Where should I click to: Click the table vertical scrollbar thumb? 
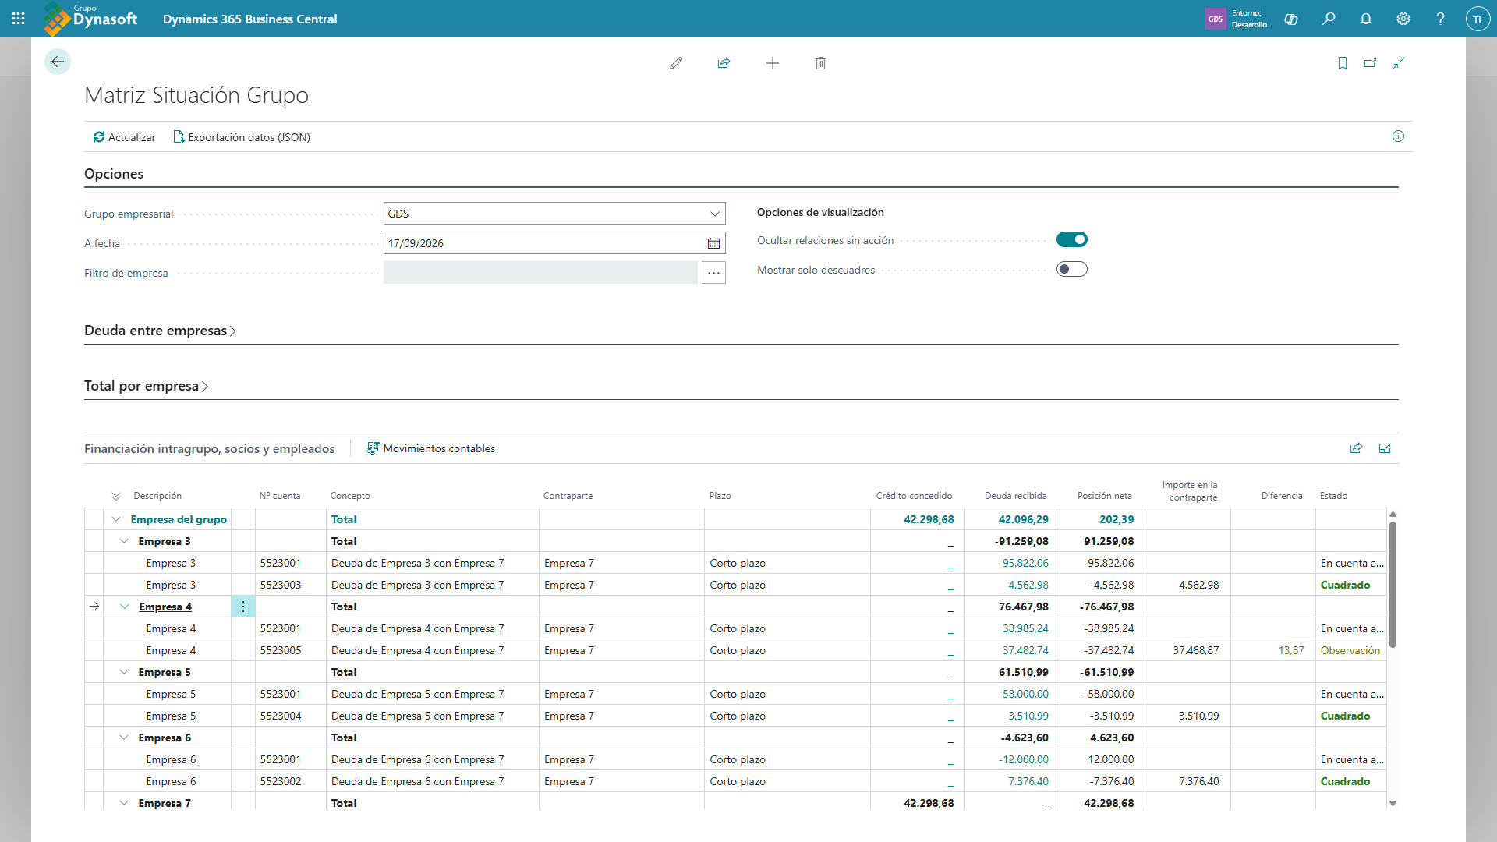click(1393, 585)
